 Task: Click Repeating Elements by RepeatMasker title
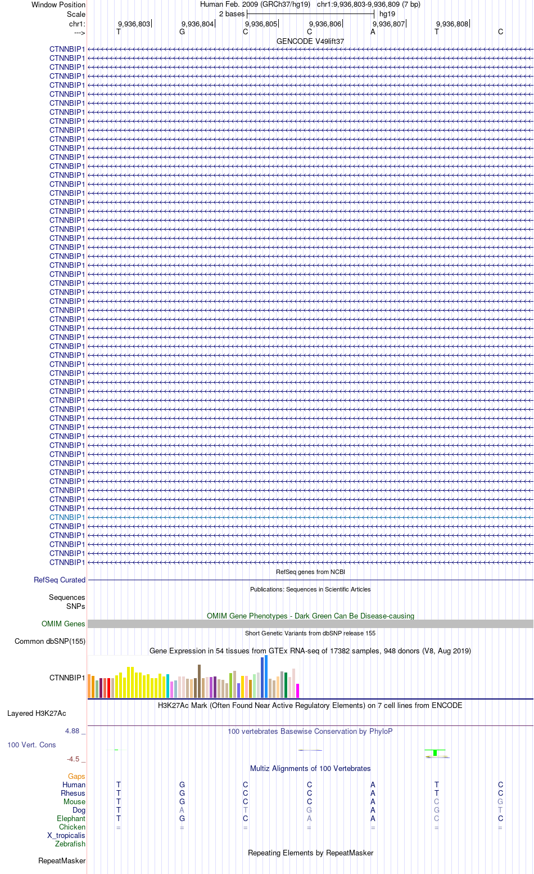click(310, 853)
